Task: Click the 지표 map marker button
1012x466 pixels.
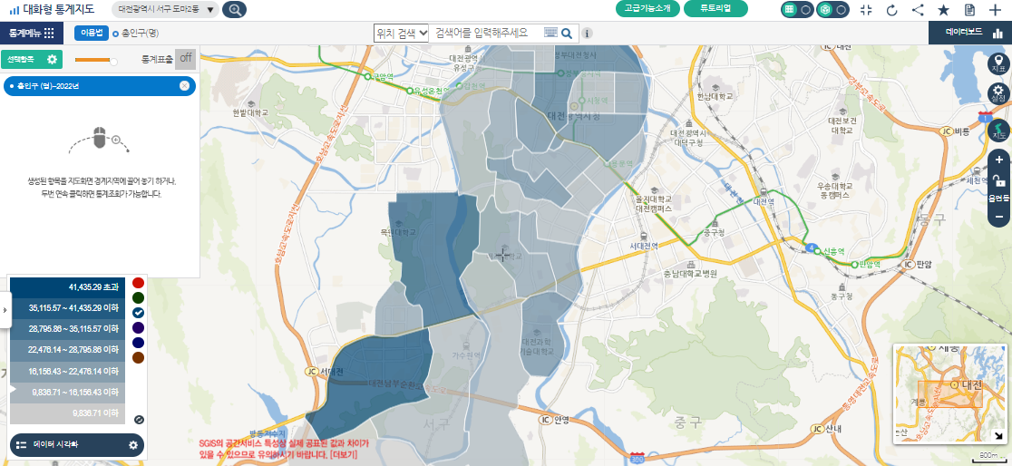Action: click(998, 62)
